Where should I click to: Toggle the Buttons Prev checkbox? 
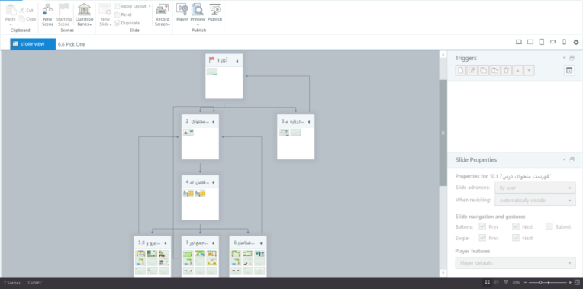coord(482,226)
